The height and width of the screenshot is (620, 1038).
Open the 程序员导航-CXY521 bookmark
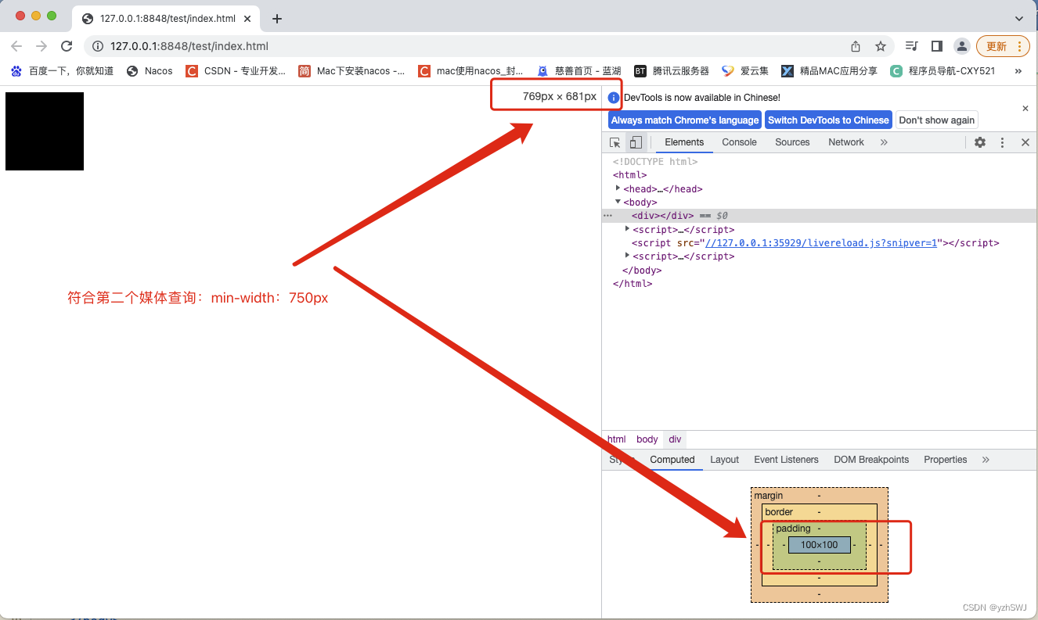pos(942,70)
